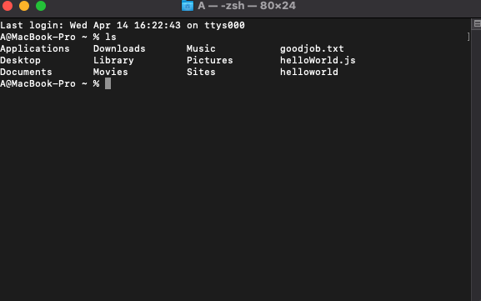Click the Music folder name
Screen dimensions: 481x301
click(x=201, y=48)
